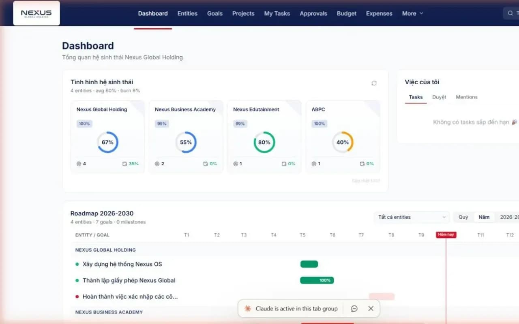
Task: Click the 100% bar for Thành lập giấy phép
Action: point(317,280)
